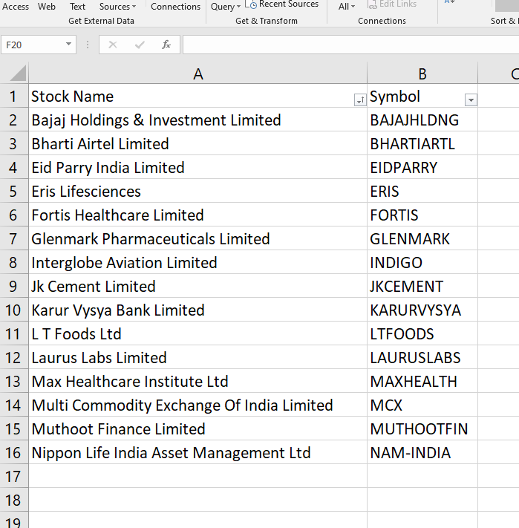Image resolution: width=519 pixels, height=528 pixels.
Task: Click the From Text button
Action: (x=77, y=7)
